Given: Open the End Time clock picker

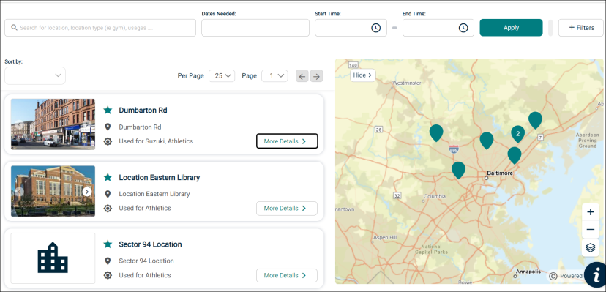Looking at the screenshot, I should [463, 28].
